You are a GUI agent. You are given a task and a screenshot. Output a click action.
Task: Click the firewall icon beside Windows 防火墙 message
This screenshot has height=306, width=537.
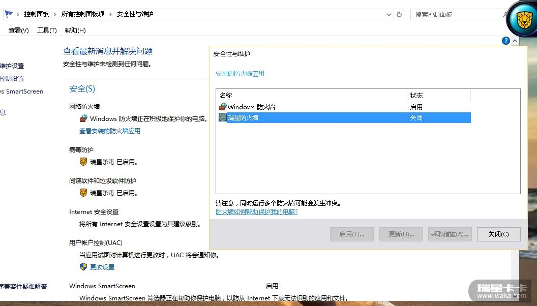(83, 118)
